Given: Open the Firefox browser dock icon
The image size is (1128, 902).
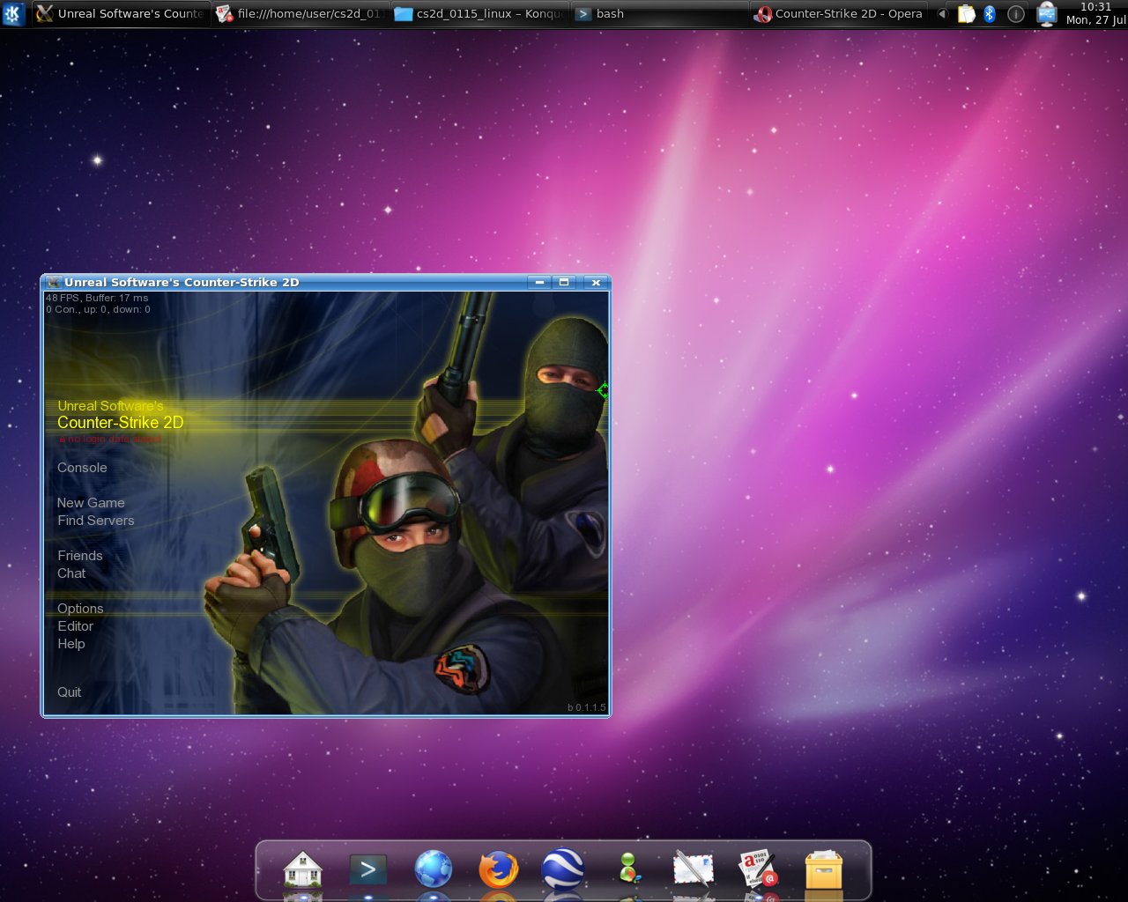Looking at the screenshot, I should pos(498,870).
